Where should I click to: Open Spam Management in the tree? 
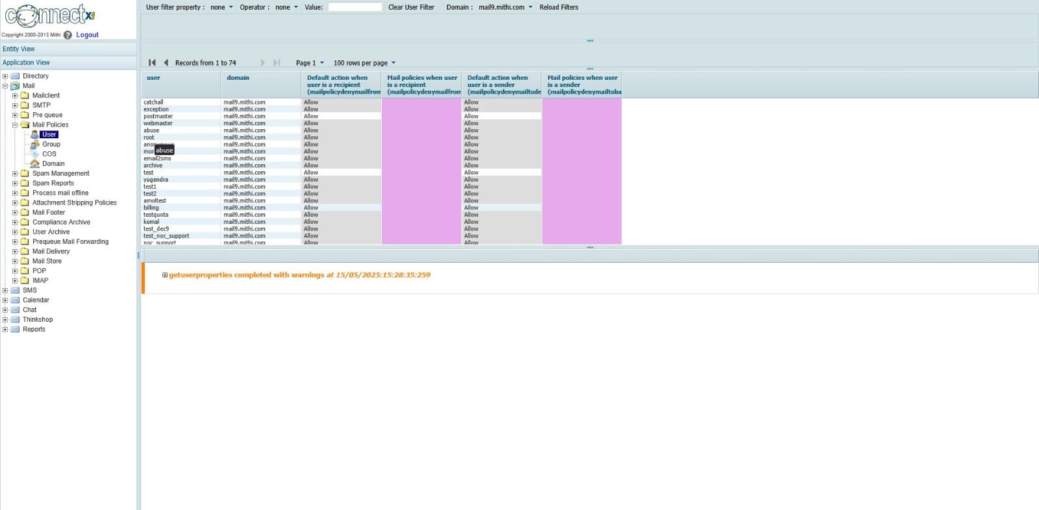tap(60, 173)
